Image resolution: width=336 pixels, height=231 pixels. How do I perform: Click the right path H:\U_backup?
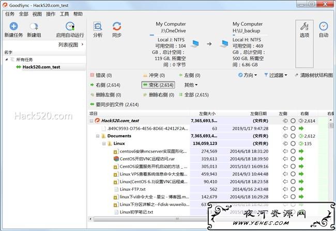(247, 31)
